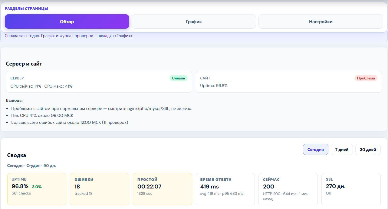
Task: Click the Пик CPU 41% около 09:00 line
Action: click(x=42, y=115)
